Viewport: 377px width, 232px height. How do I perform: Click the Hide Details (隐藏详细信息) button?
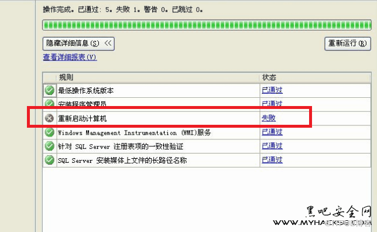(78, 43)
